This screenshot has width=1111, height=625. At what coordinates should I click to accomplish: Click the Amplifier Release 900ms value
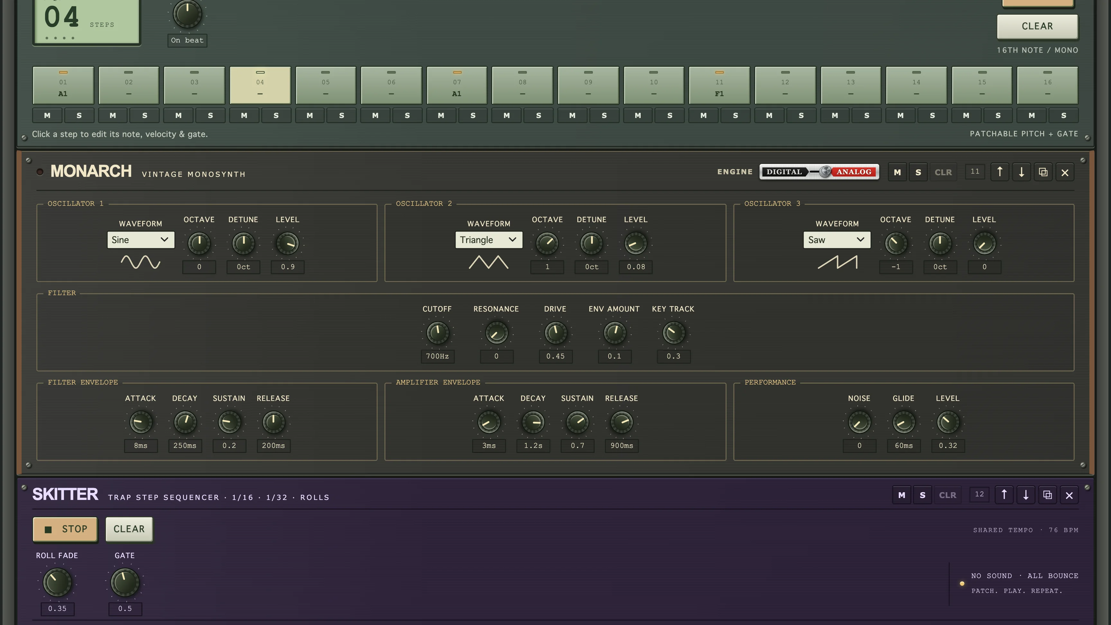tap(621, 446)
